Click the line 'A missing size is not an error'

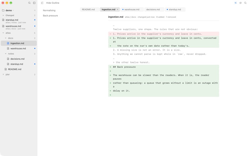[x=147, y=50]
